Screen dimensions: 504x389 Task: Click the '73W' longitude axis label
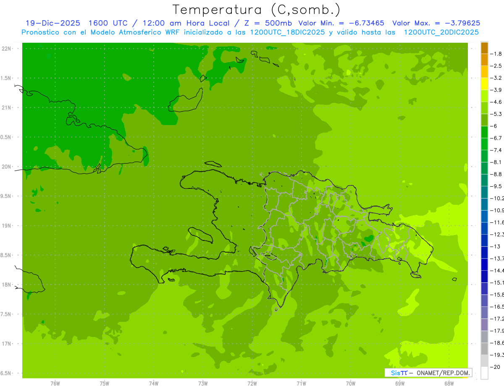click(203, 384)
